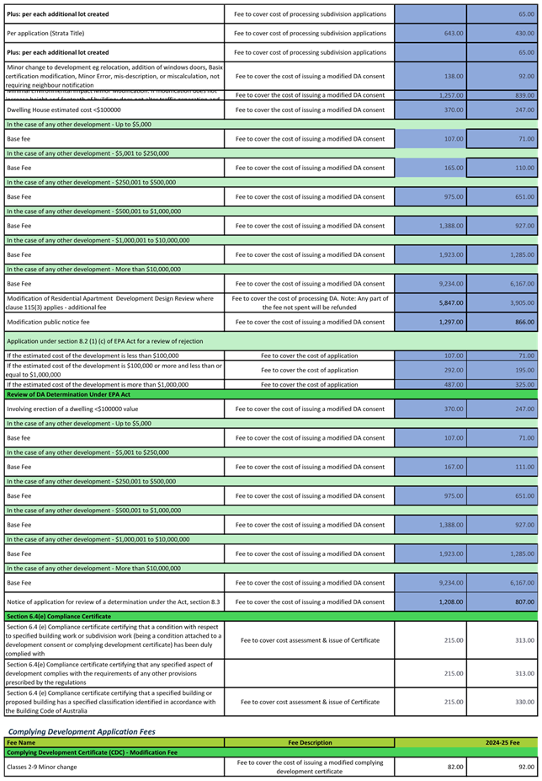Click the 330.00 fee value
This screenshot has height=781, width=542.
click(x=524, y=702)
